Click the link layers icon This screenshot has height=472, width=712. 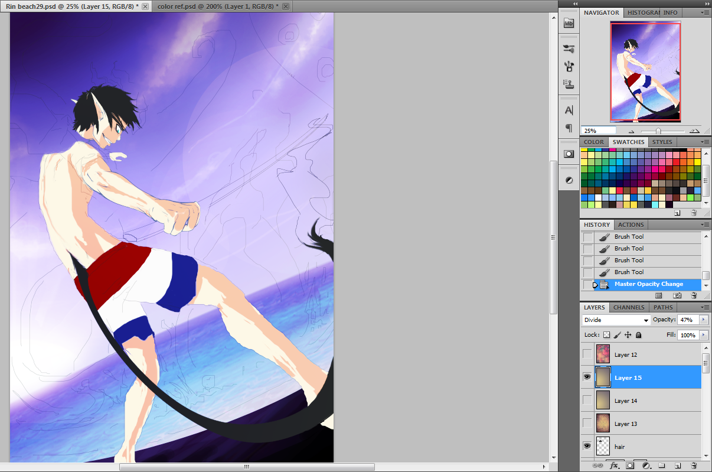click(597, 466)
